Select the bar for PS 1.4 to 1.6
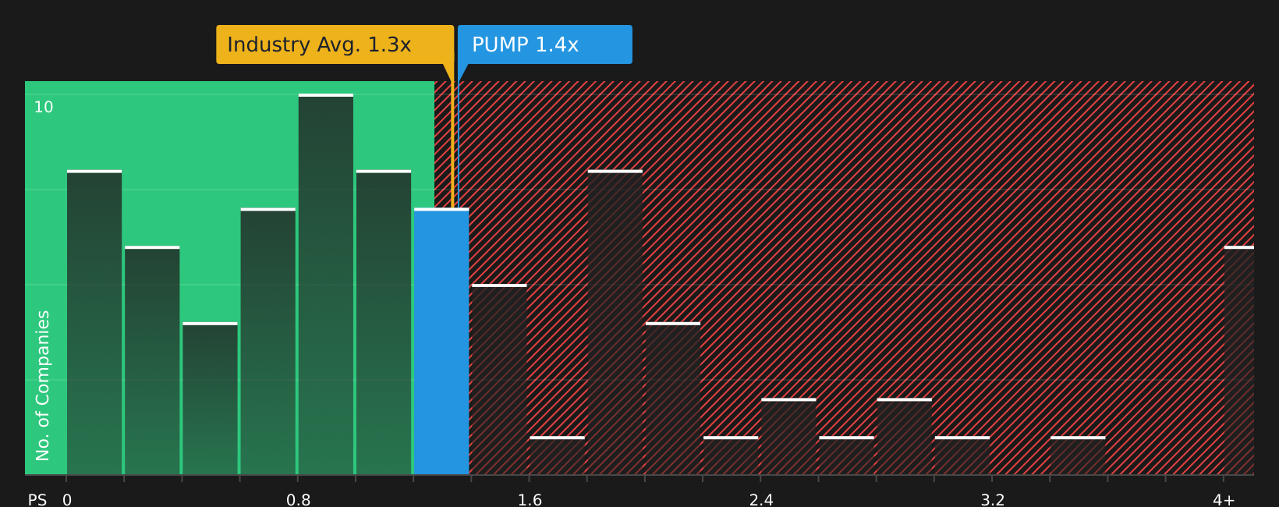The image size is (1279, 507). click(x=499, y=380)
